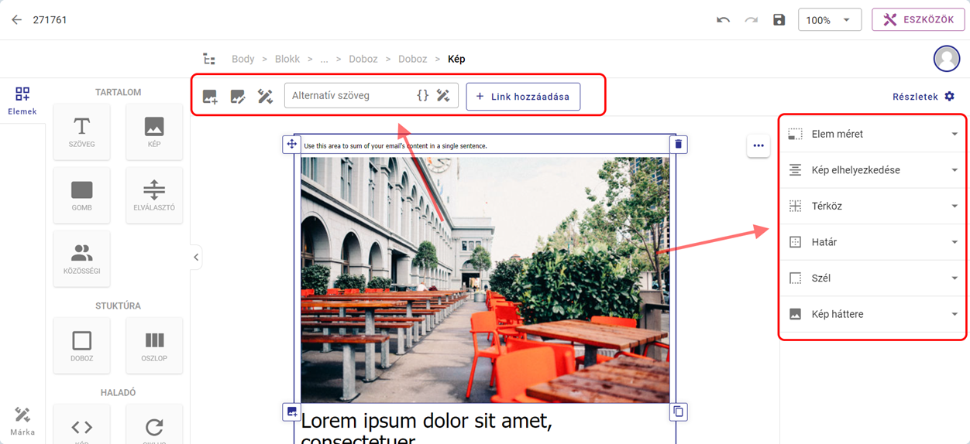The height and width of the screenshot is (444, 970).
Task: Click the magic wand icon in toolbar
Action: click(x=265, y=97)
